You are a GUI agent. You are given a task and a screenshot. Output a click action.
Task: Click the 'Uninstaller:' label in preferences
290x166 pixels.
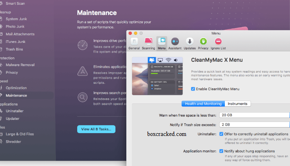pyautogui.click(x=207, y=134)
